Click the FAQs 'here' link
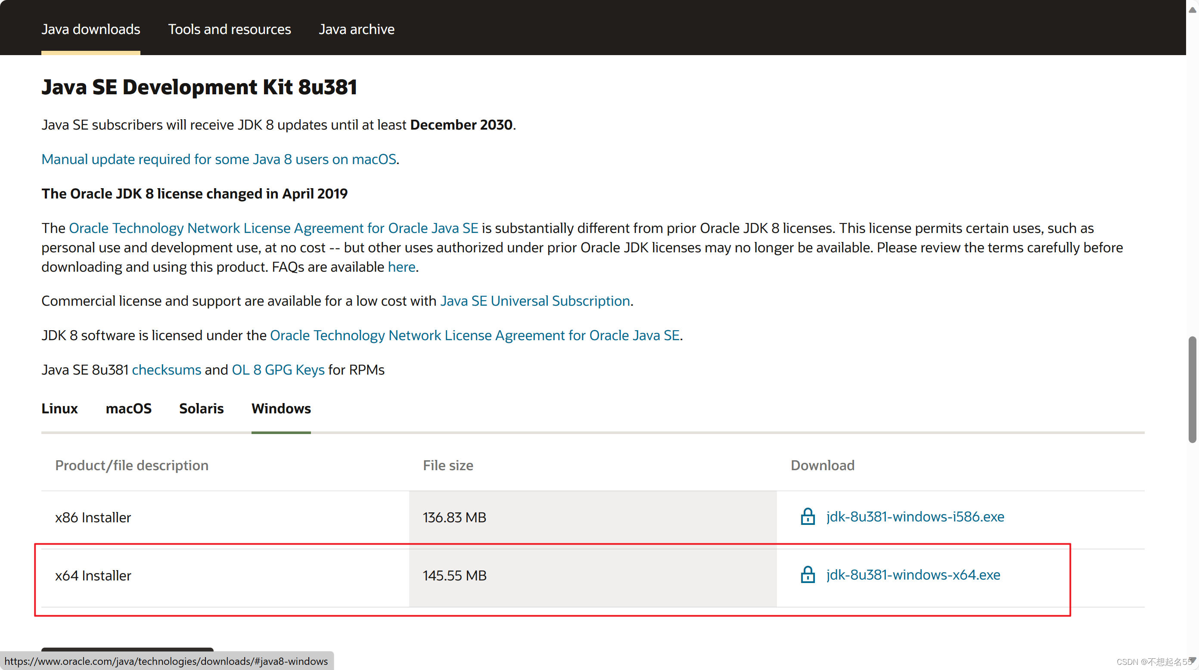1199x670 pixels. tap(401, 267)
